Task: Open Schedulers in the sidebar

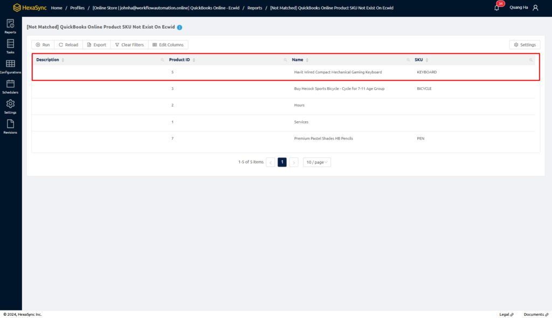Action: point(10,87)
